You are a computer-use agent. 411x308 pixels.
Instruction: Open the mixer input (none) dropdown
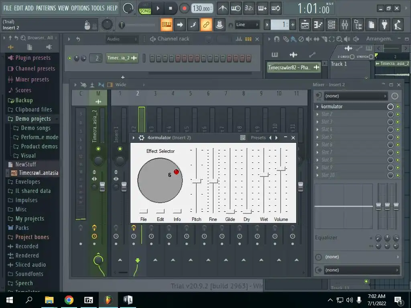click(x=356, y=96)
